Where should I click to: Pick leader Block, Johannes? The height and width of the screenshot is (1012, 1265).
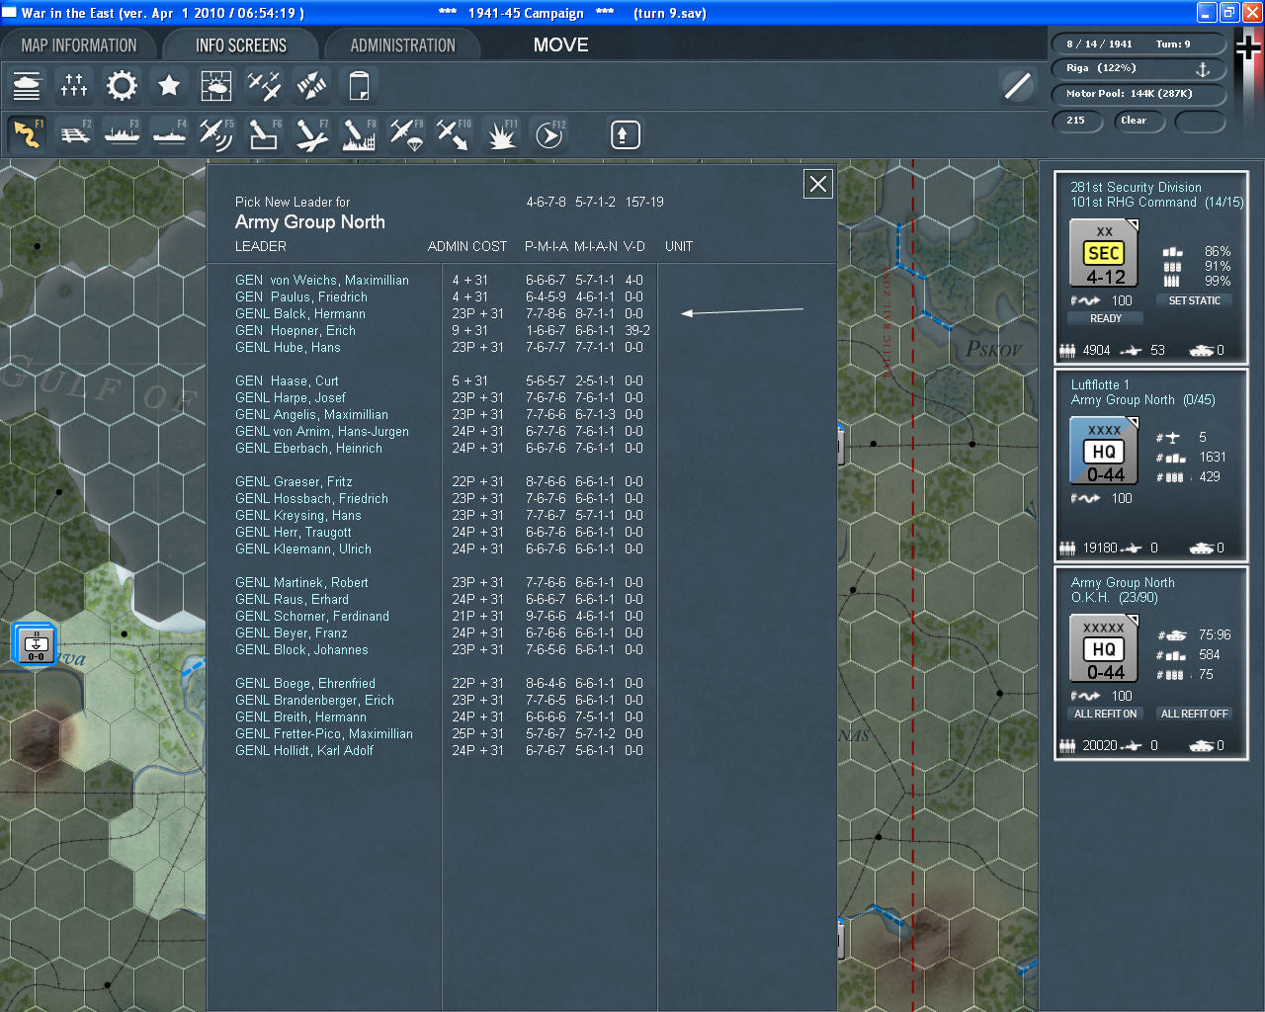click(x=301, y=650)
